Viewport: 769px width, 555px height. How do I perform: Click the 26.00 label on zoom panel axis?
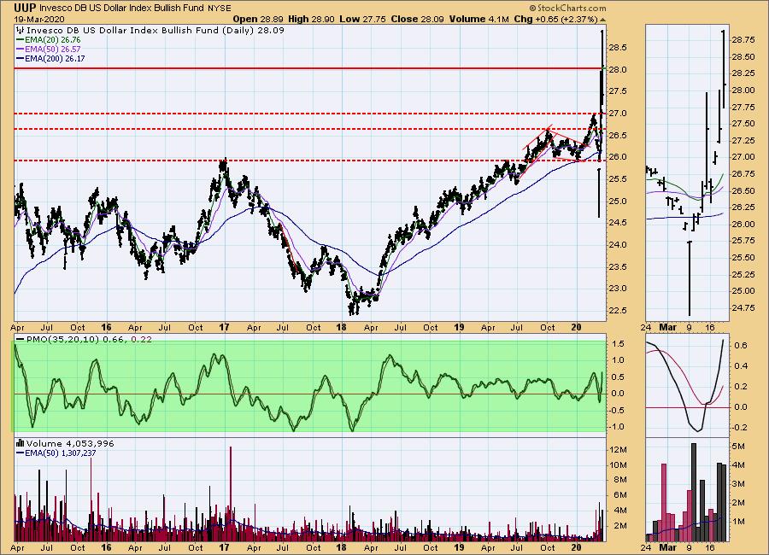click(743, 224)
